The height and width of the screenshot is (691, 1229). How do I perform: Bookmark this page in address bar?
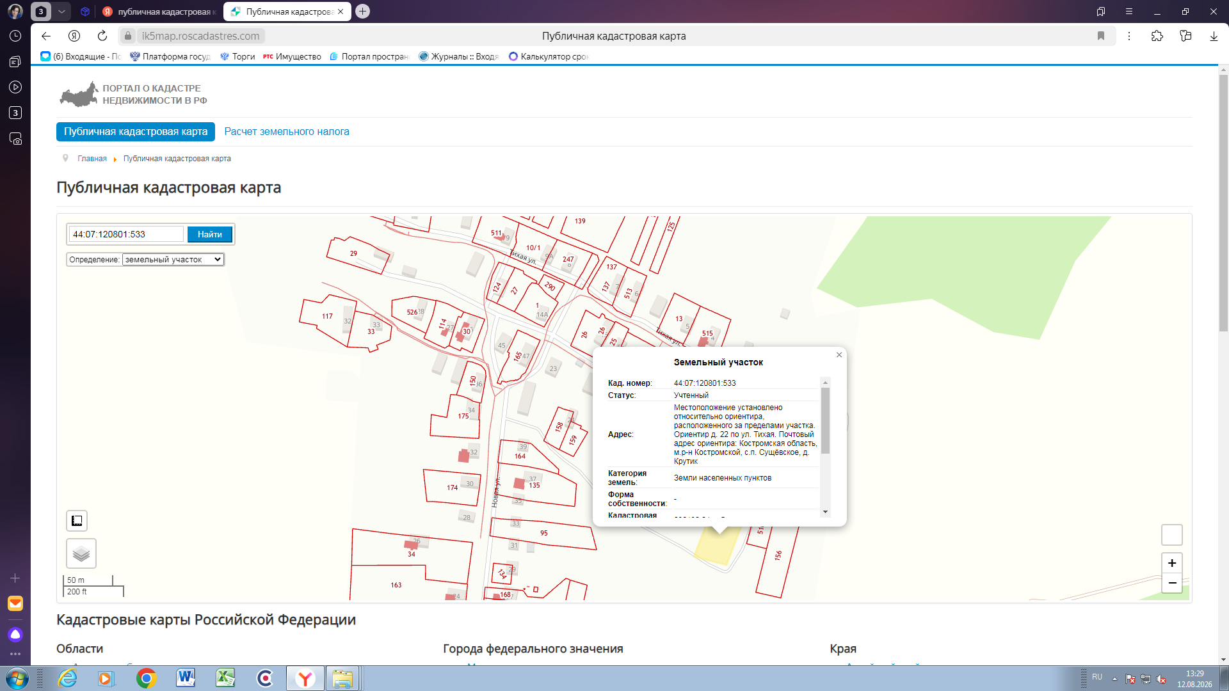click(x=1101, y=36)
